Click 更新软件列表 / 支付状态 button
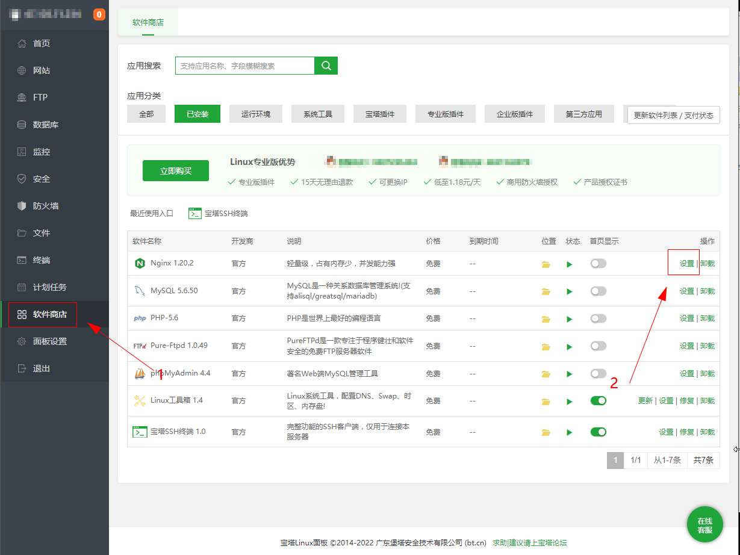Viewport: 740px width, 555px height. tap(674, 116)
